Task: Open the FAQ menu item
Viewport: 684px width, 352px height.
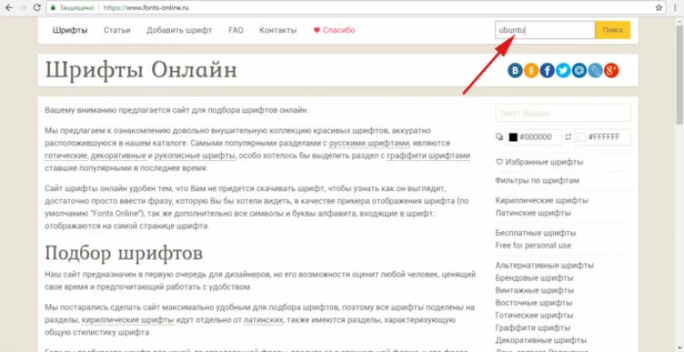Action: pyautogui.click(x=236, y=30)
